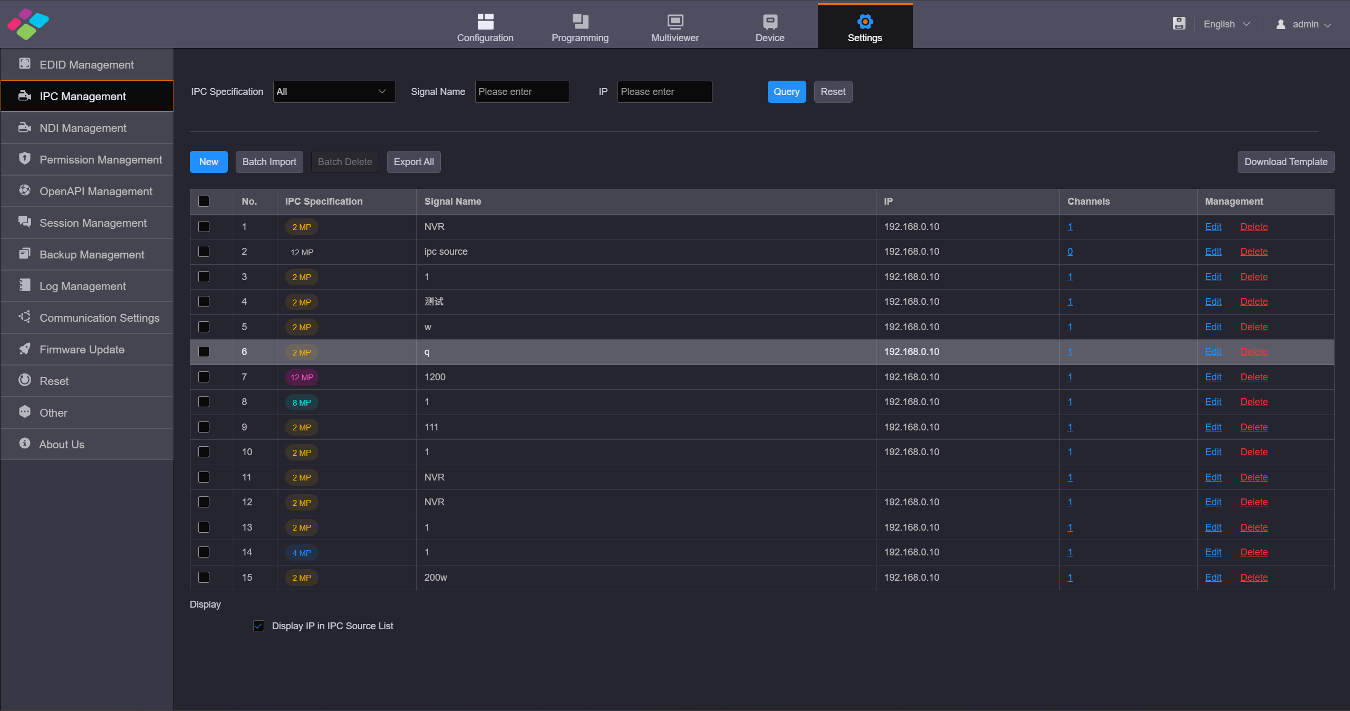Expand the English language dropdown
Image resolution: width=1350 pixels, height=711 pixels.
(1226, 24)
